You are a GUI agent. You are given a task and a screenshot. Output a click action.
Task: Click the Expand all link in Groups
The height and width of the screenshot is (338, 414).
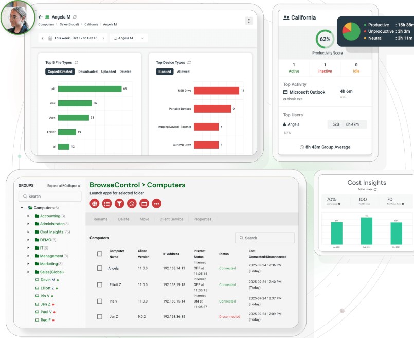55,185
